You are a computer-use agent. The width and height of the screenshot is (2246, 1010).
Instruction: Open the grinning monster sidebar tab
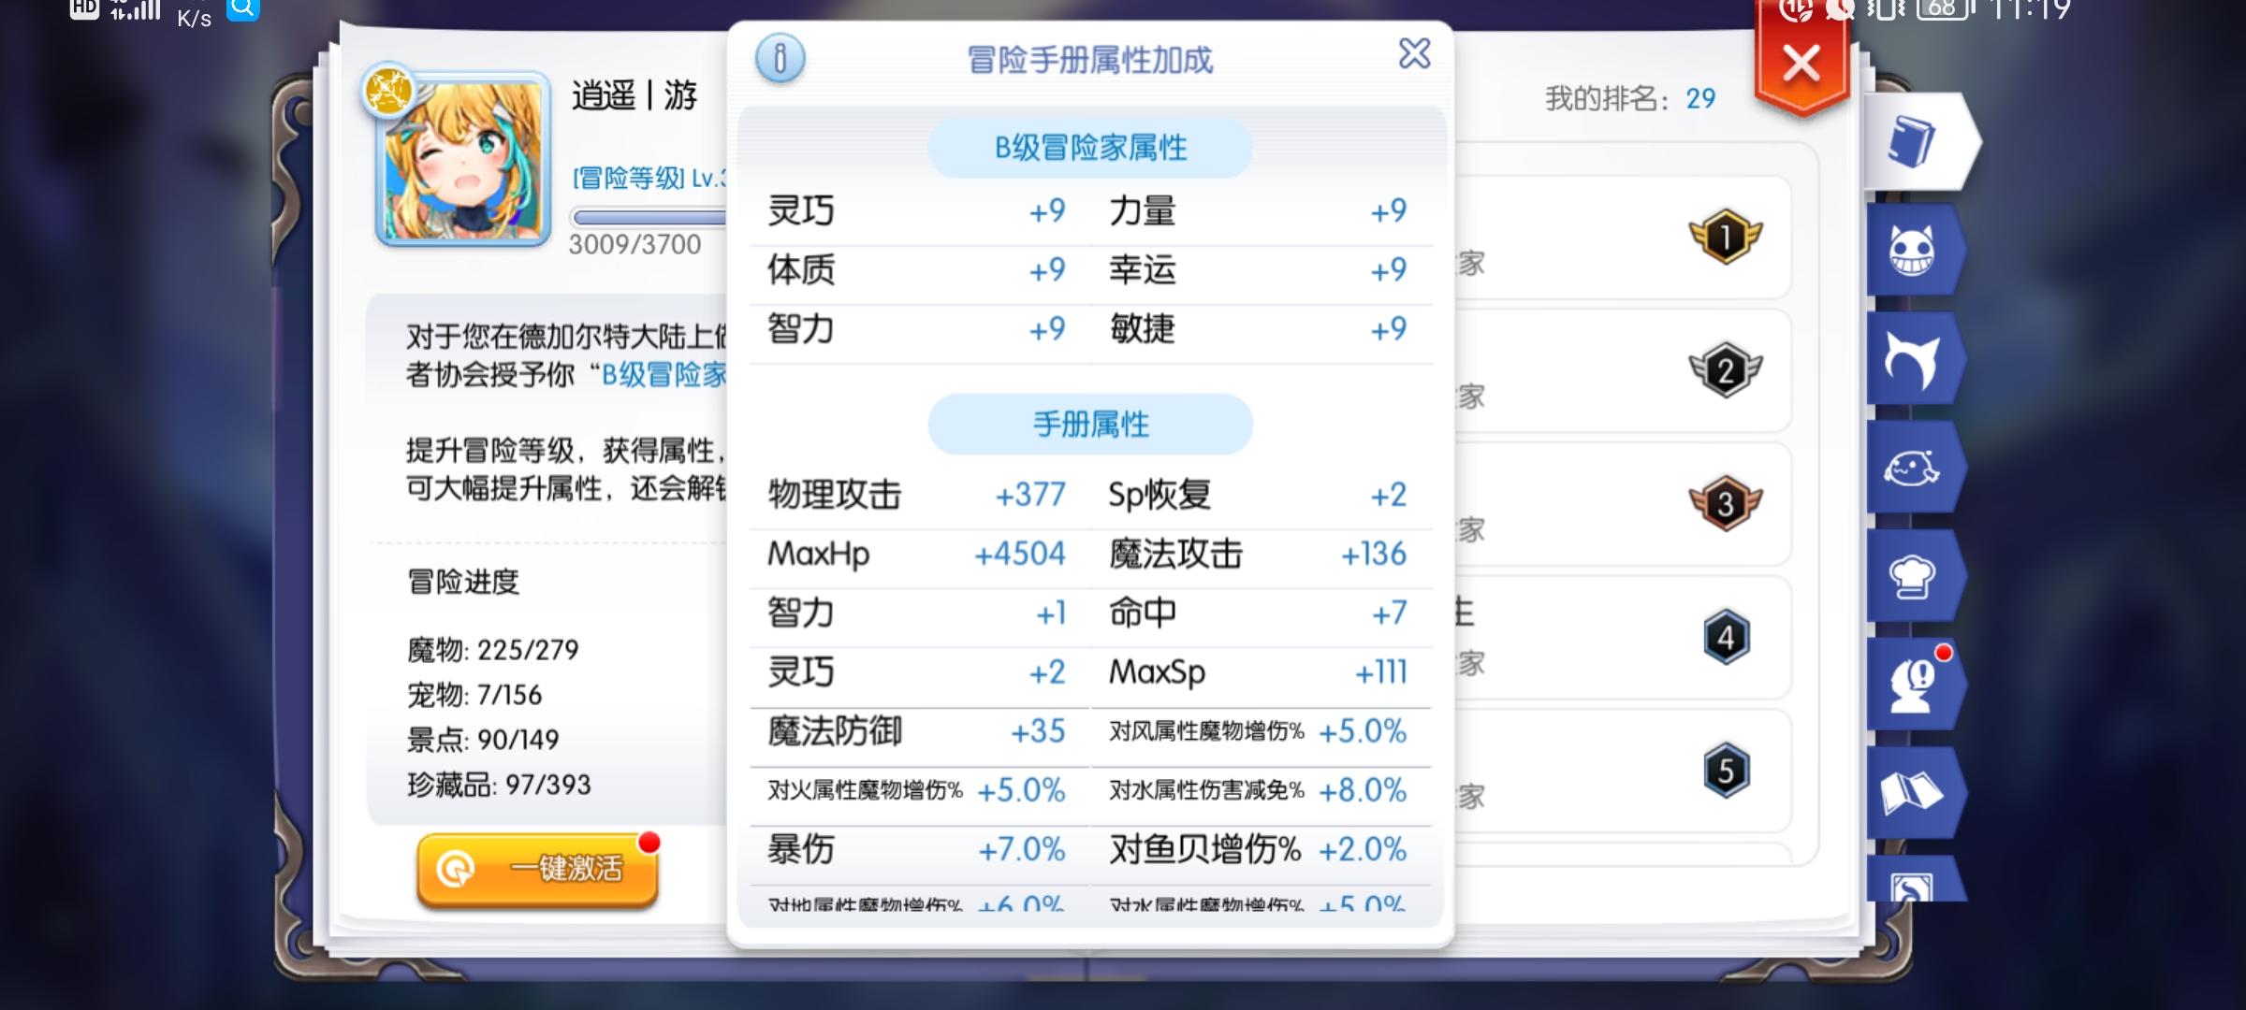point(1912,251)
